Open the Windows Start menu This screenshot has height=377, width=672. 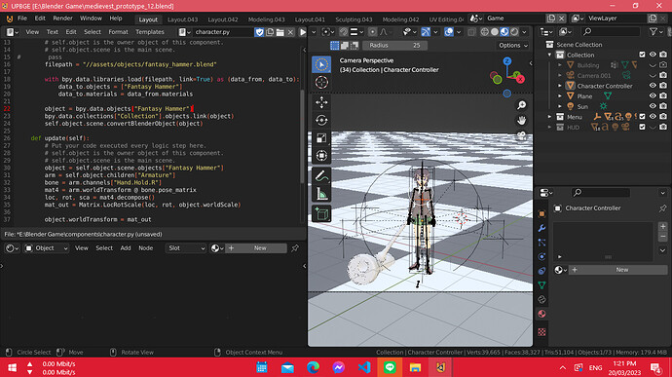(x=13, y=367)
